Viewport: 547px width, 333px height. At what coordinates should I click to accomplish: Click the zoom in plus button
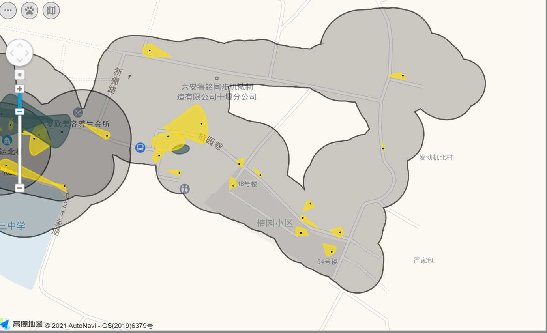click(x=20, y=89)
